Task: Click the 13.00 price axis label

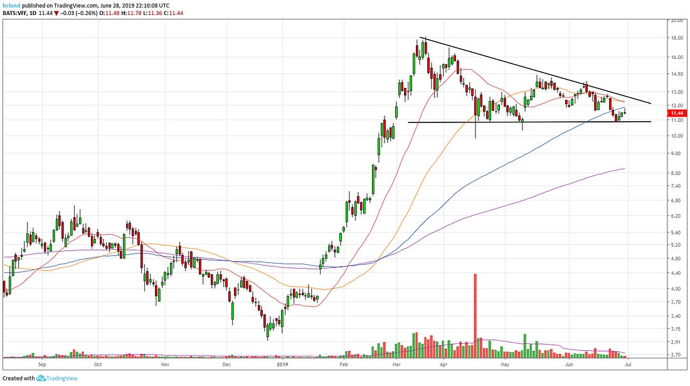Action: pyautogui.click(x=677, y=92)
